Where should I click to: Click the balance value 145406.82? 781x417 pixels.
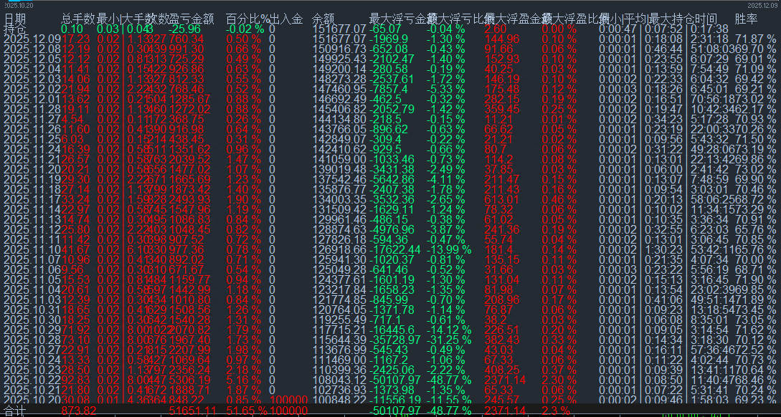pos(339,108)
